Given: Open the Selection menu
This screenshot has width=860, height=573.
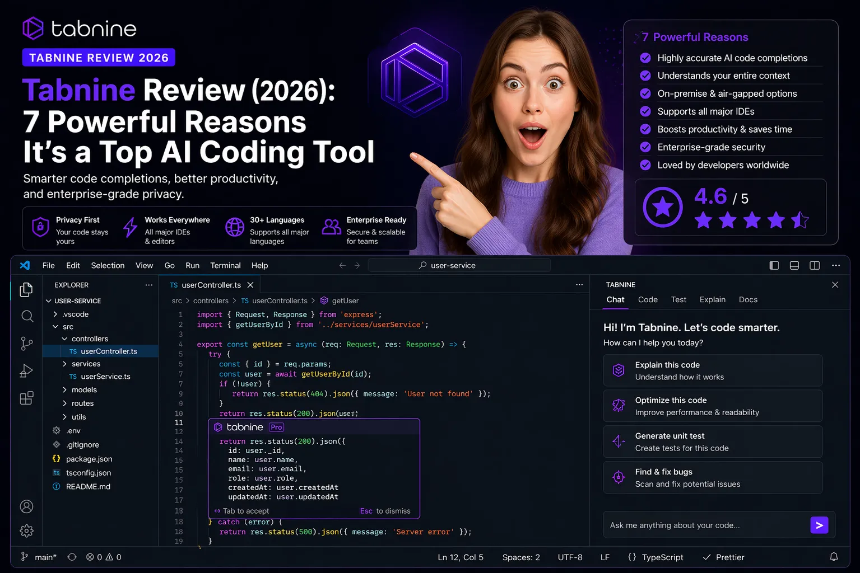Looking at the screenshot, I should [x=108, y=265].
